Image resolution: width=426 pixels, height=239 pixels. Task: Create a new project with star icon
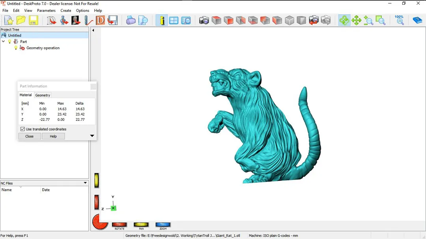(x=9, y=20)
